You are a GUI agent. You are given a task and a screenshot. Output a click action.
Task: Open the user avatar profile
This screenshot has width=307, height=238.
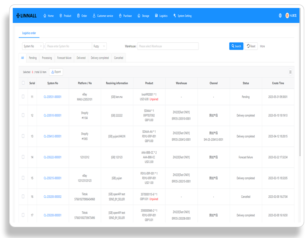(x=291, y=16)
